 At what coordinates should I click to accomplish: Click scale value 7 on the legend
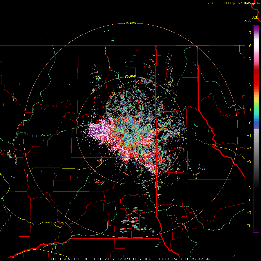[x=250, y=32]
